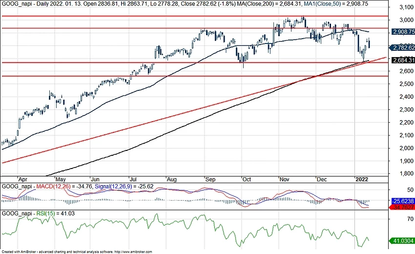Click the 2,300 price axis label

(406, 109)
